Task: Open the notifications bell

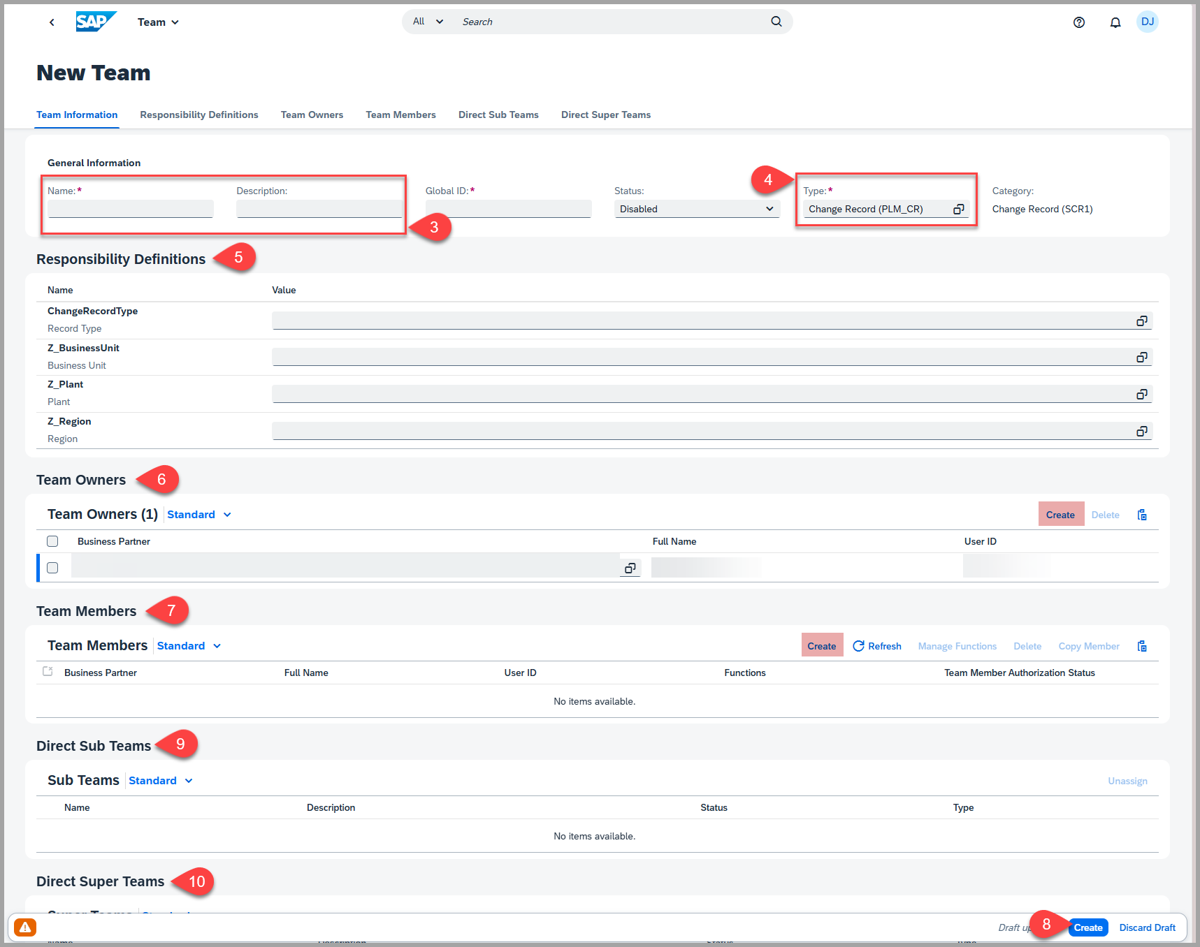Action: pos(1115,22)
